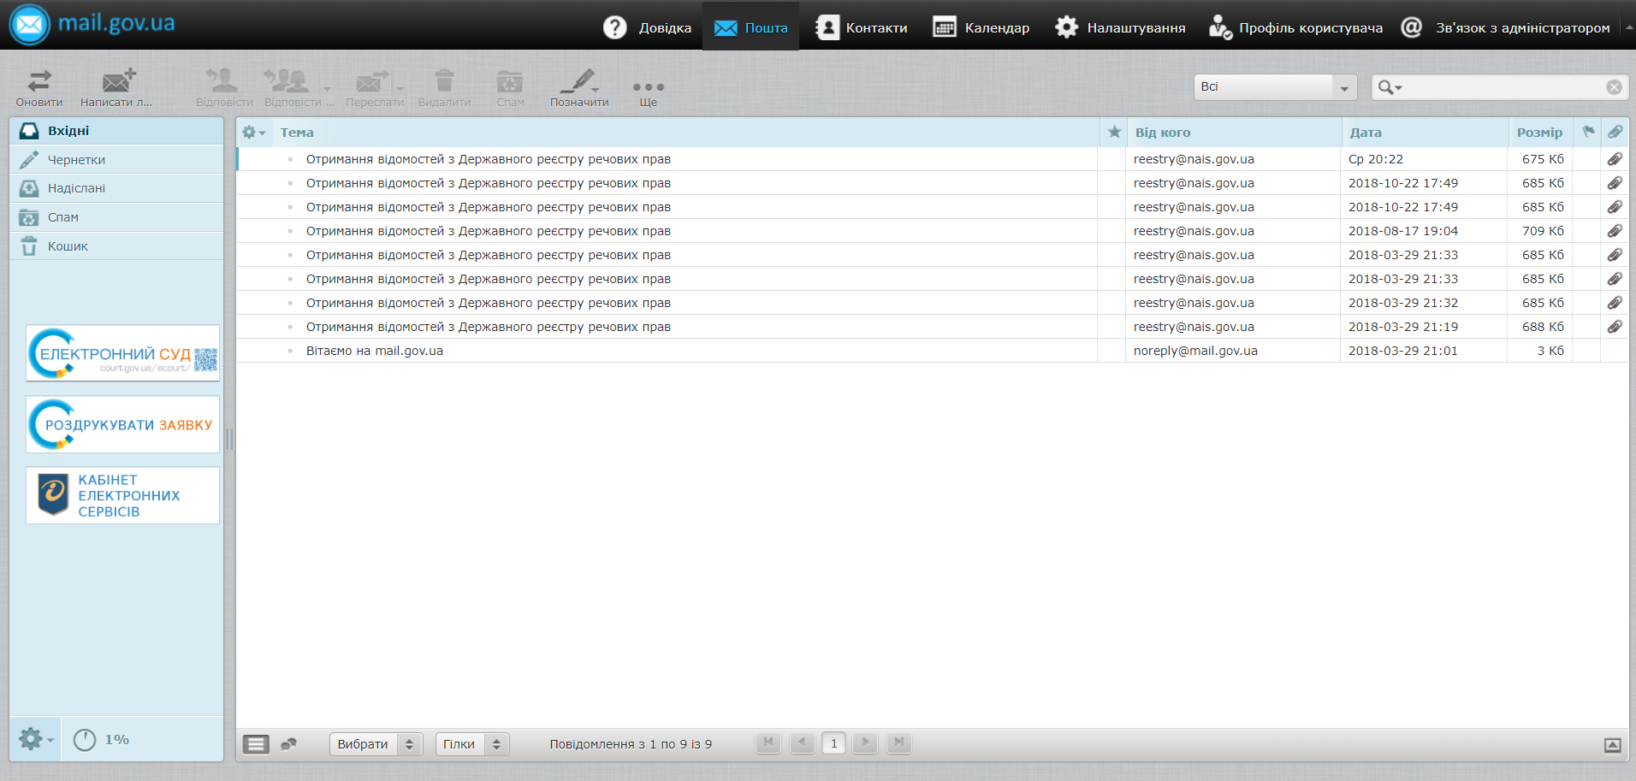This screenshot has height=781, width=1636.
Task: Open the Ще more-actions menu
Action: click(x=648, y=90)
